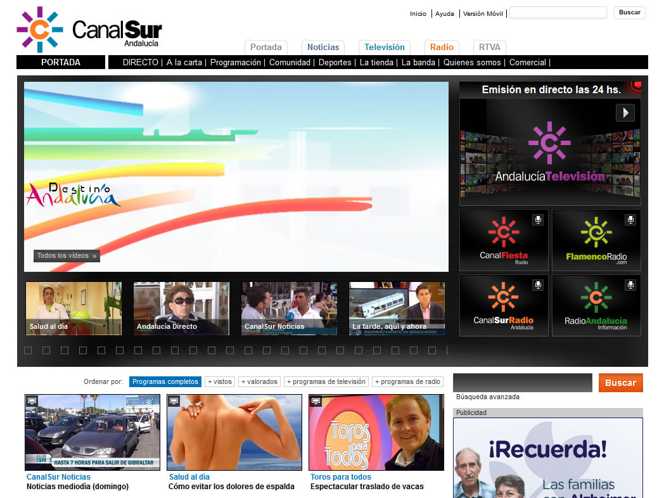664x498 pixels.
Task: Open La tienda in the navigation bar
Action: pyautogui.click(x=376, y=62)
